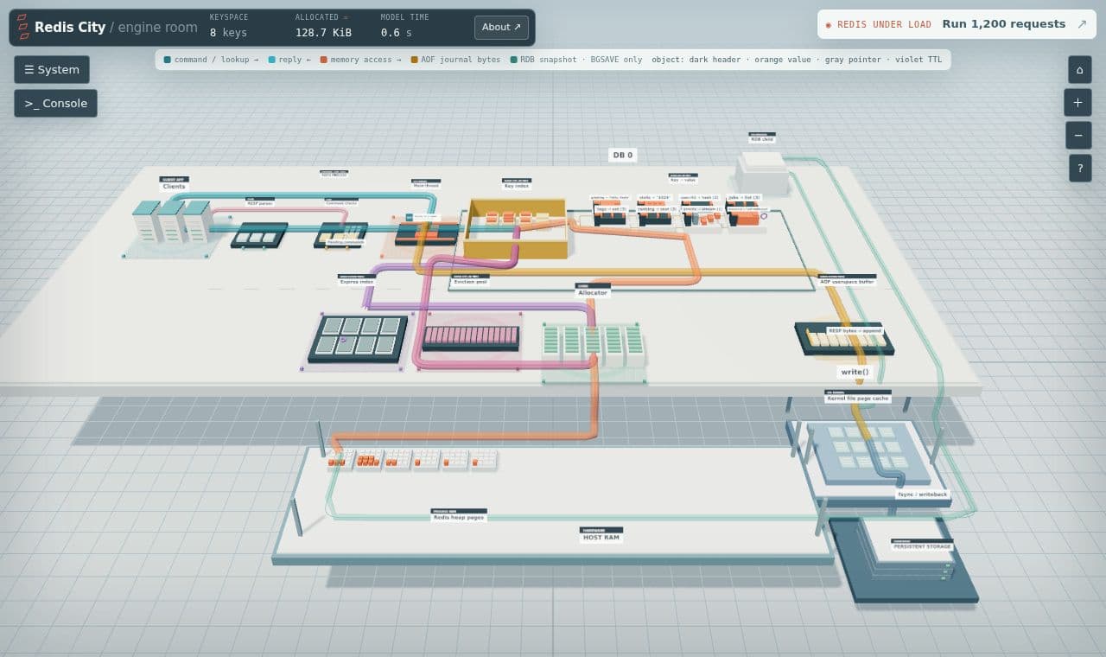Click the orange memory access legend swatch
The width and height of the screenshot is (1106, 657).
point(323,60)
